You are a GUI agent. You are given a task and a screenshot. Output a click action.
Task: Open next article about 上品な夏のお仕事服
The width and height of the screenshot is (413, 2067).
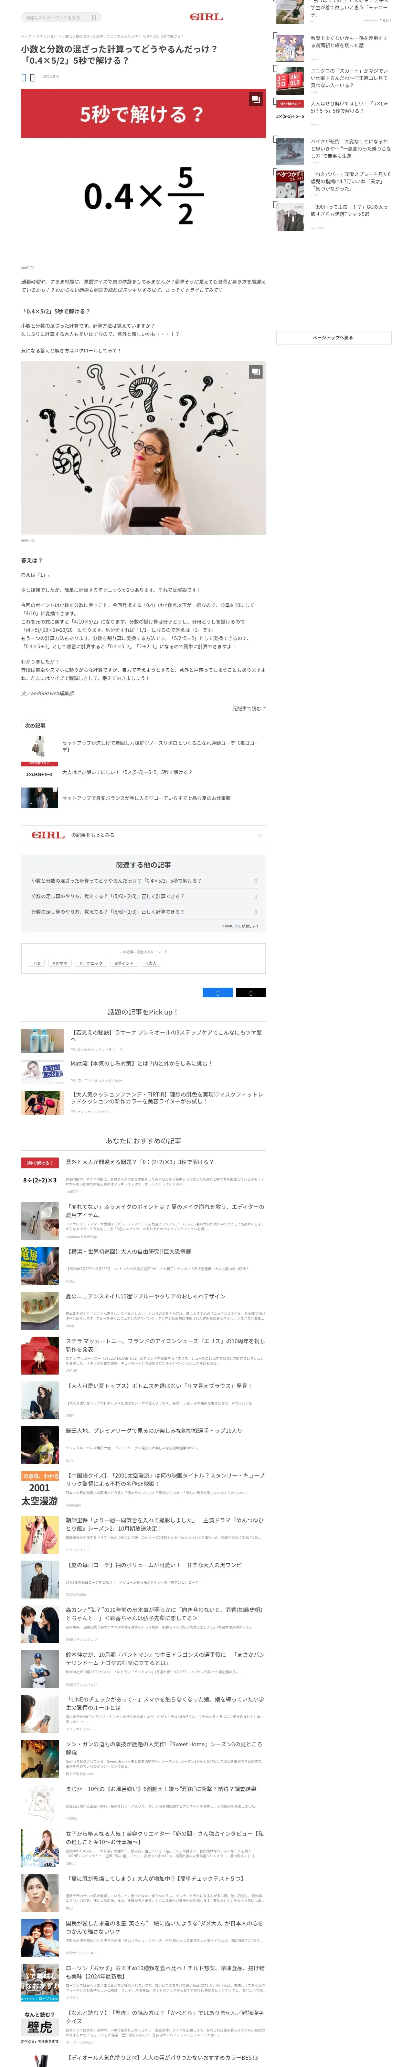click(144, 798)
